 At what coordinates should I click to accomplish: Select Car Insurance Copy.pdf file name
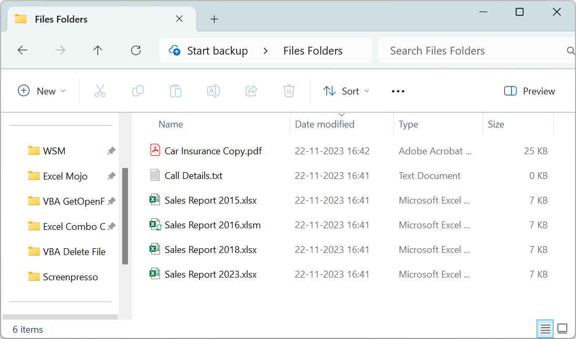coord(213,151)
